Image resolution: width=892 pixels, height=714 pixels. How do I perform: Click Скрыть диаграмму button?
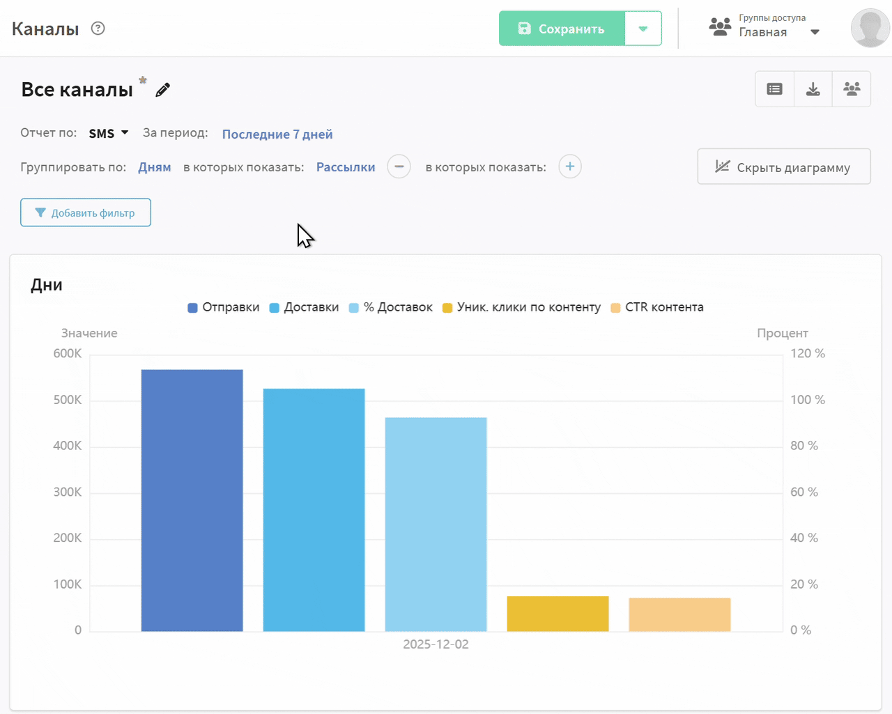tap(783, 167)
